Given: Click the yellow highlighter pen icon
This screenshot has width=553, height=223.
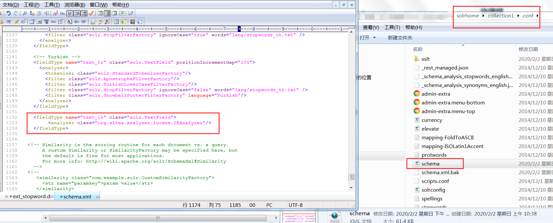Looking at the screenshot, I should tap(16, 22).
